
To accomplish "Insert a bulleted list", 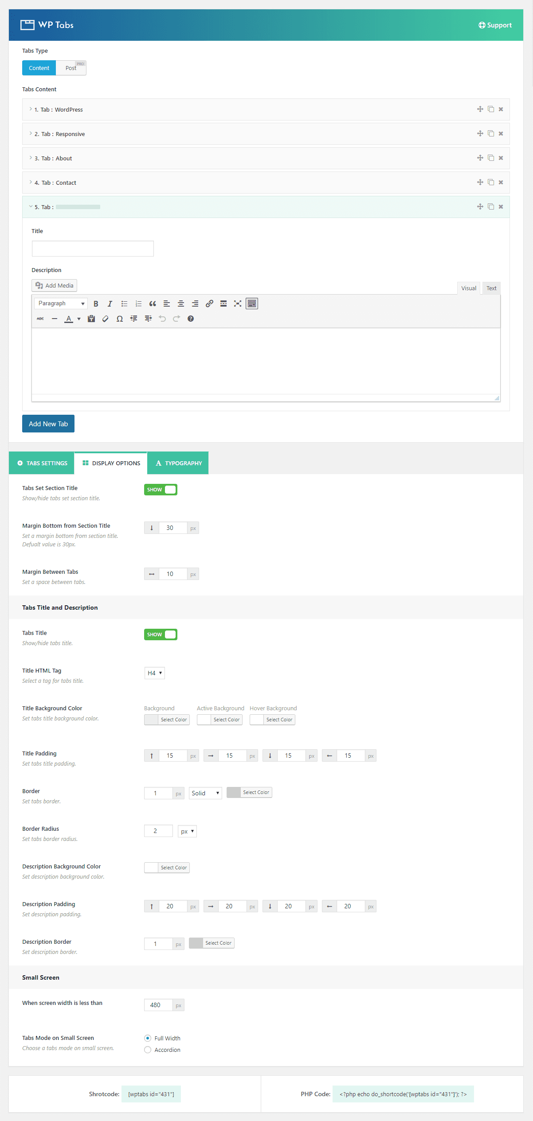I will [124, 304].
